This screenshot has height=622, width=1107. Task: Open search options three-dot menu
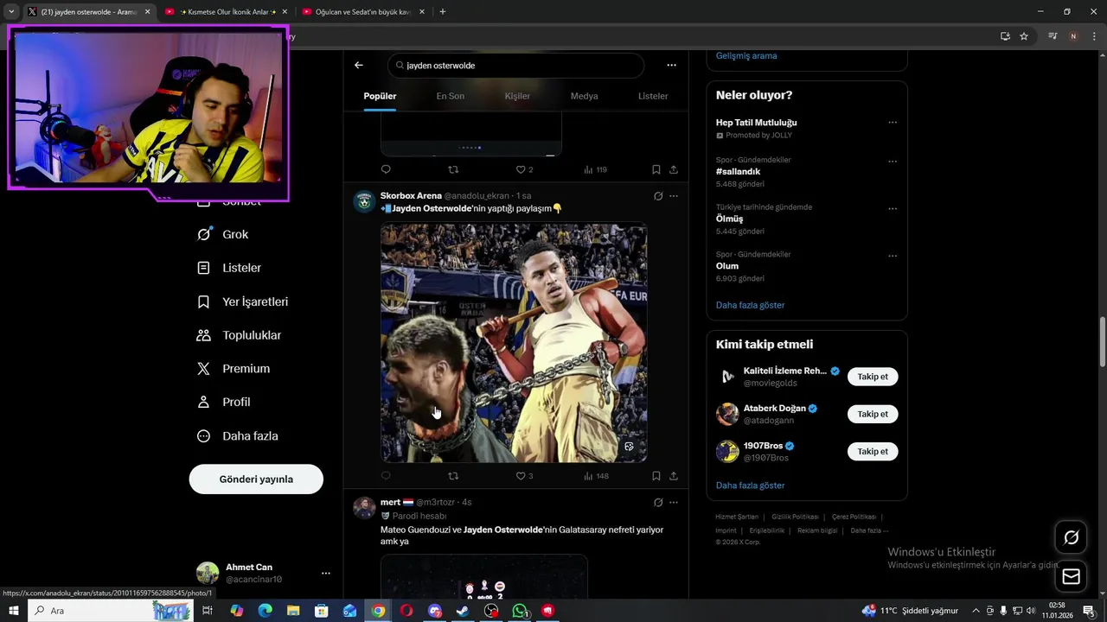click(671, 65)
